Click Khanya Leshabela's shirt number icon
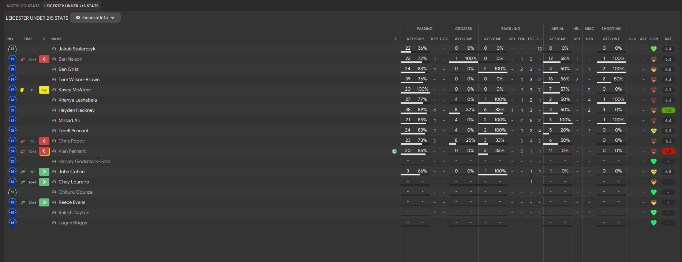 12,100
